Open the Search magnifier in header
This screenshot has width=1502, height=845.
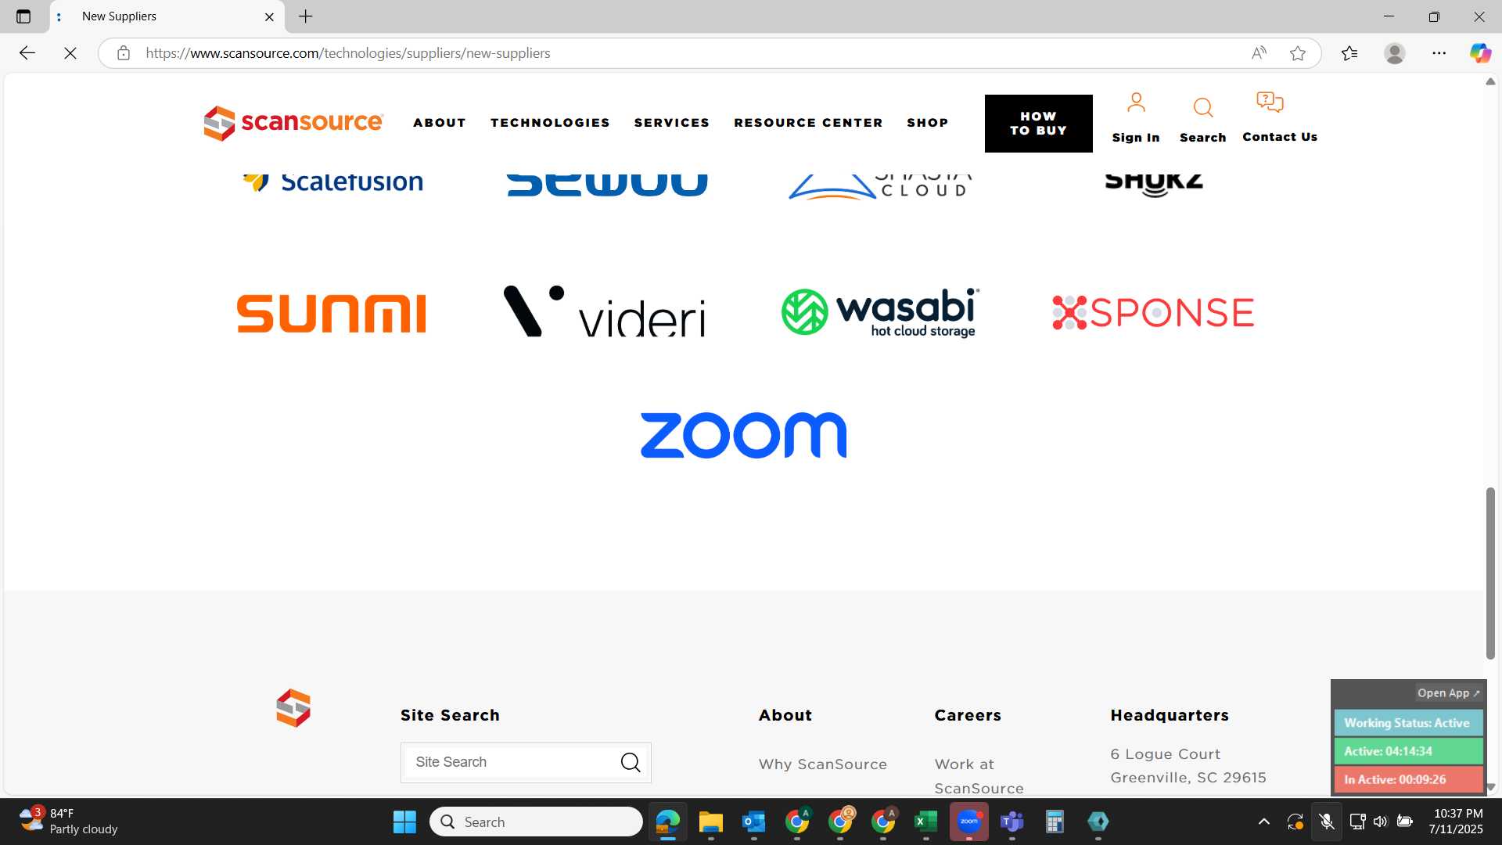tap(1203, 107)
